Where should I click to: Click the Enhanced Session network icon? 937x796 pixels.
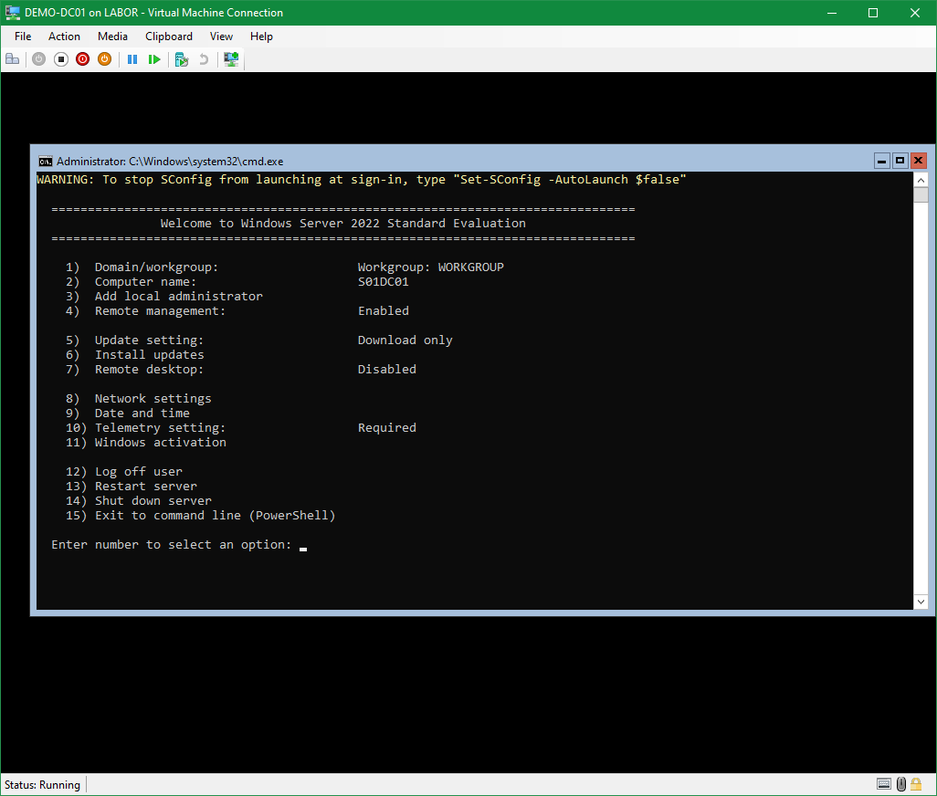pyautogui.click(x=231, y=59)
